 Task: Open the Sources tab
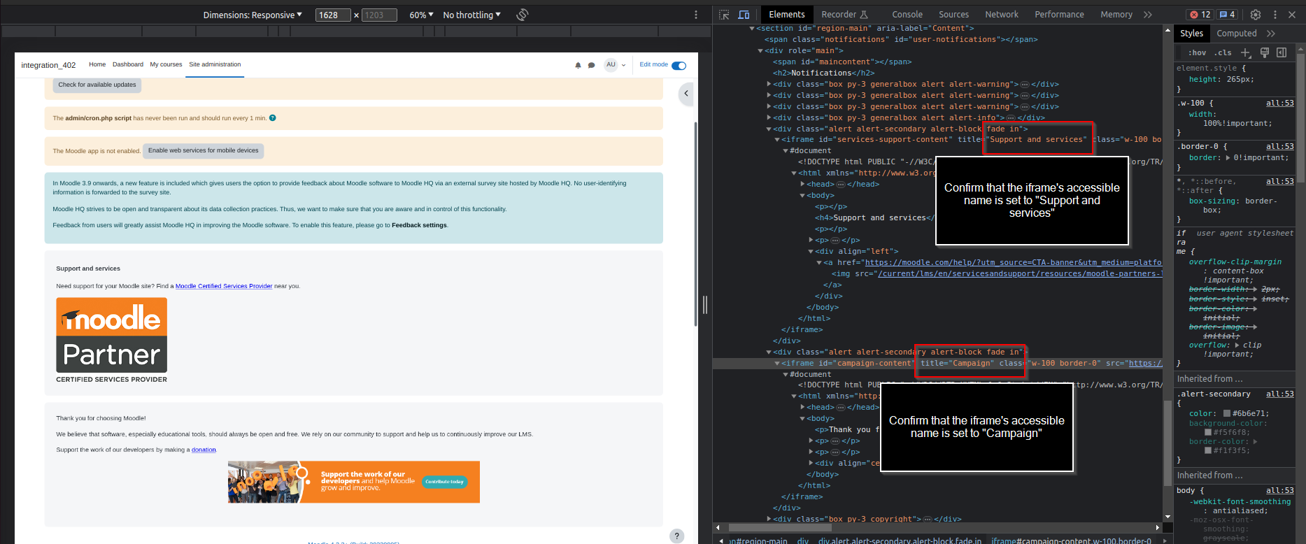953,15
